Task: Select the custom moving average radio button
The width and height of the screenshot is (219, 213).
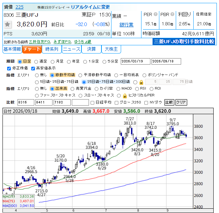Action: click(x=135, y=82)
